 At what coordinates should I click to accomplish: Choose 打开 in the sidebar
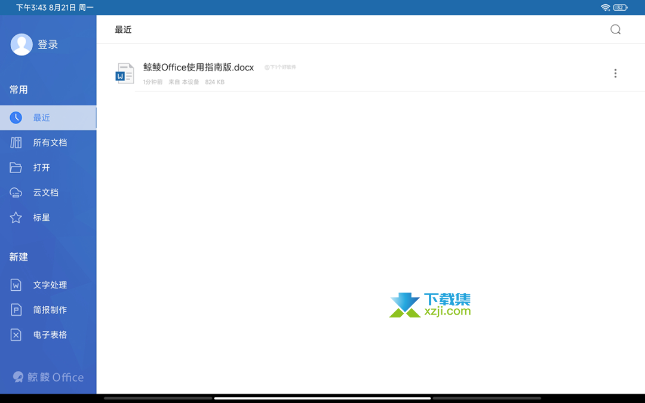click(x=48, y=167)
